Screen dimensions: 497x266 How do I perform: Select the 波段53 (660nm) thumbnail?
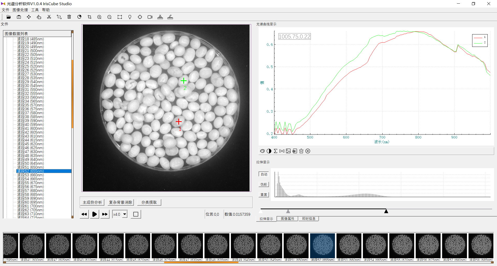[349, 246]
